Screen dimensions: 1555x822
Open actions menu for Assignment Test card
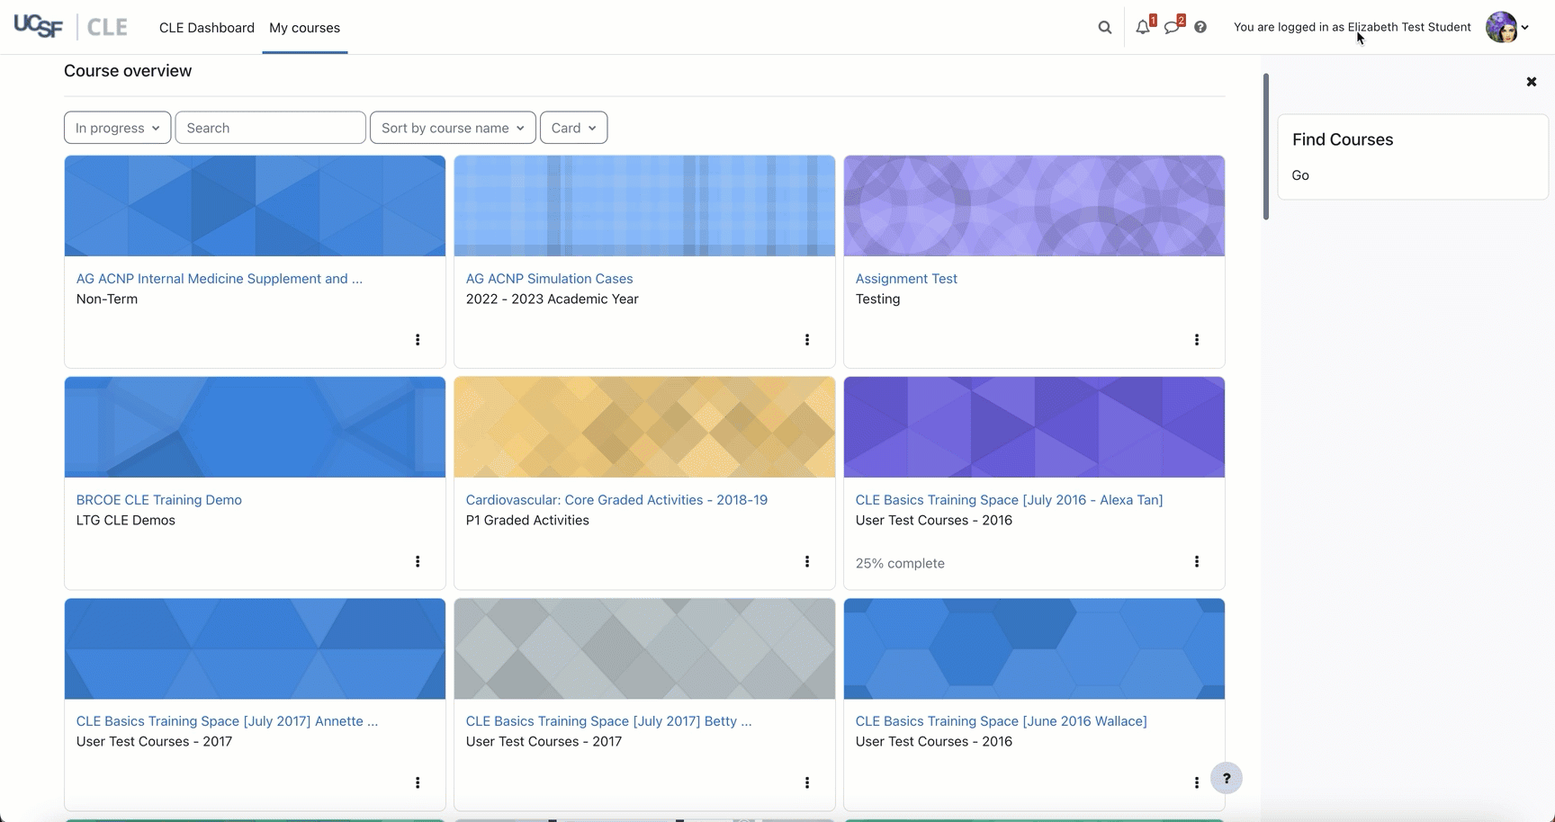click(x=1196, y=340)
